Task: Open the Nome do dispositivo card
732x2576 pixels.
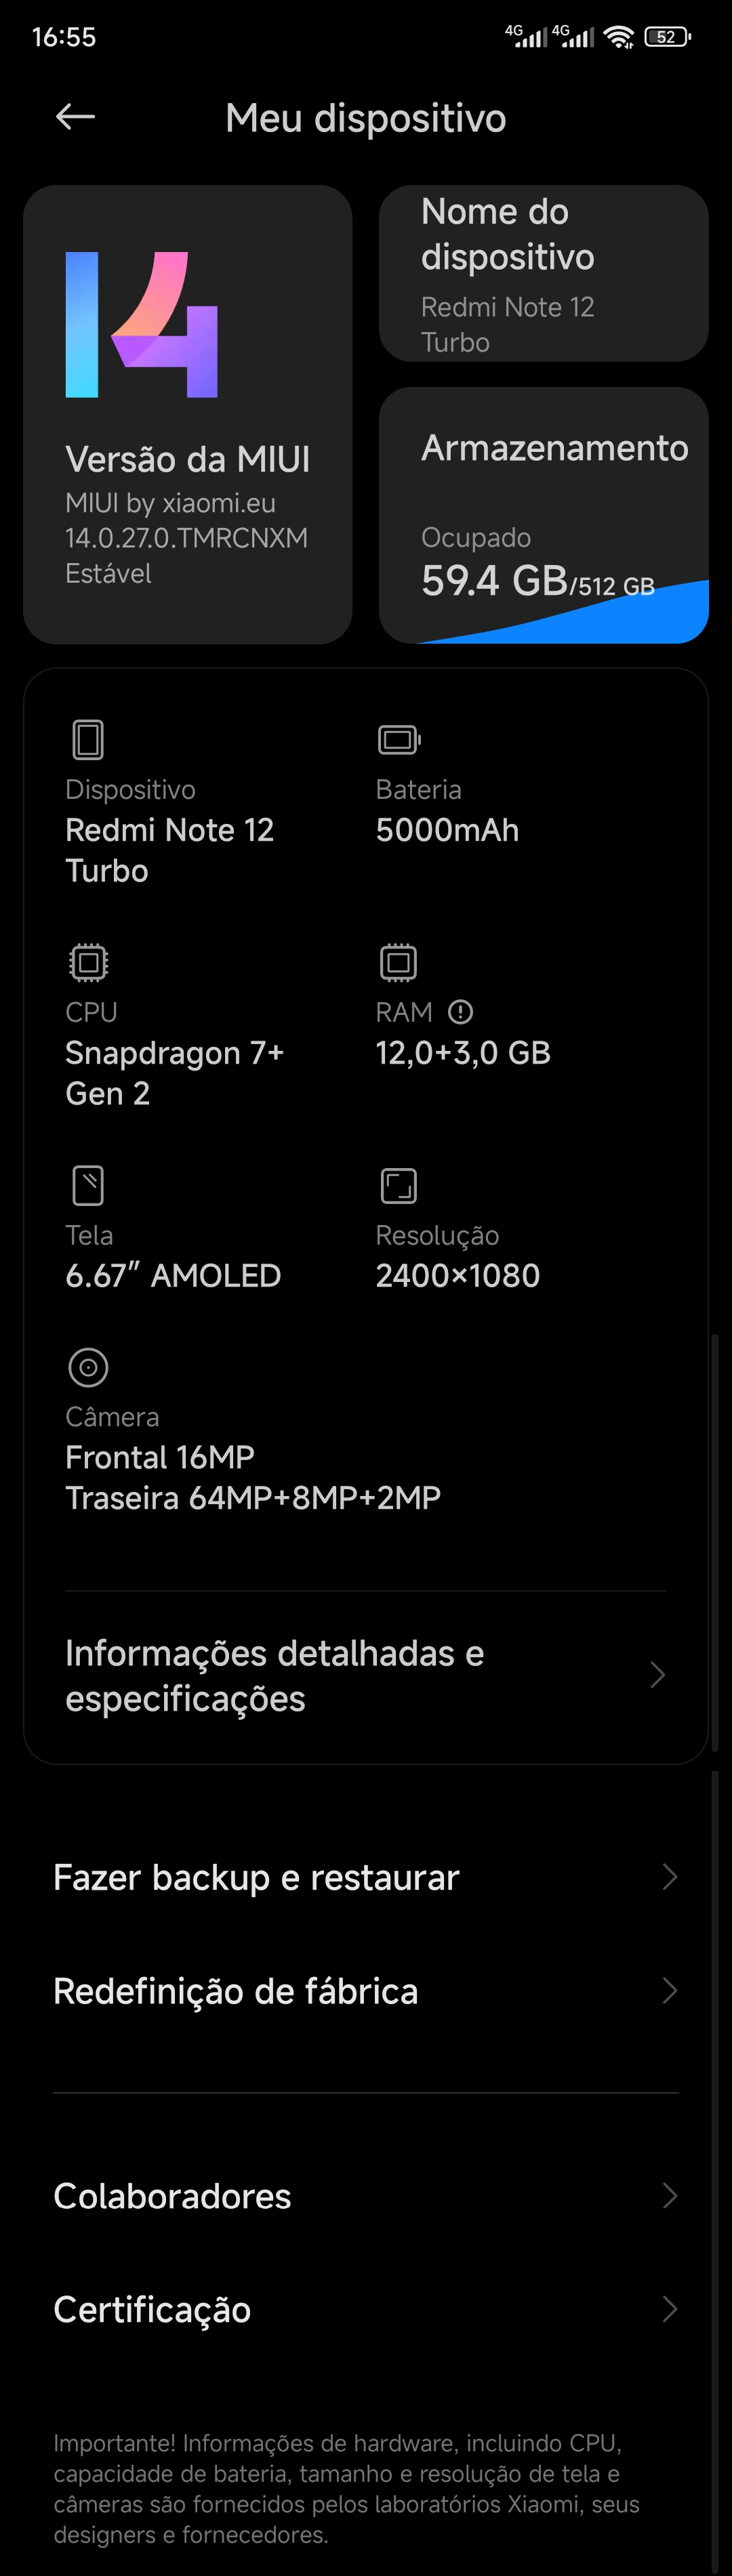Action: coord(544,273)
